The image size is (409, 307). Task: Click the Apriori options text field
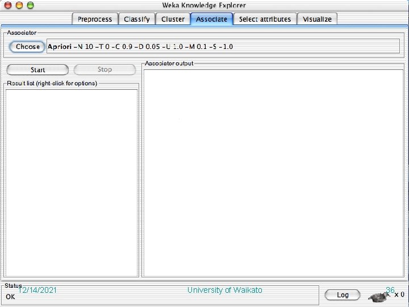(x=223, y=47)
